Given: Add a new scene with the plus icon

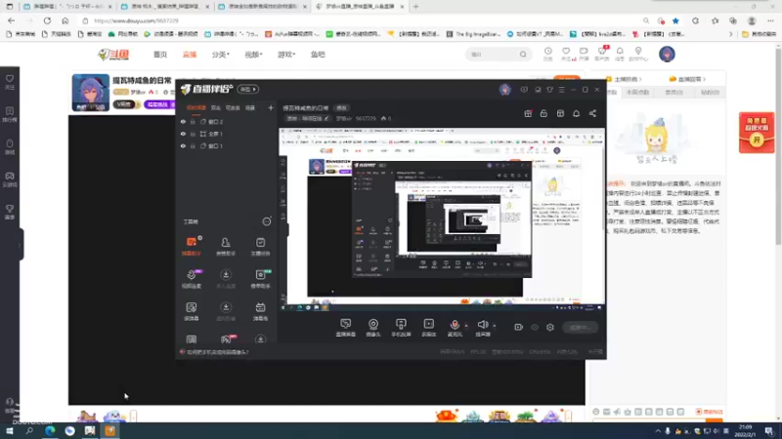Looking at the screenshot, I should pyautogui.click(x=271, y=107).
